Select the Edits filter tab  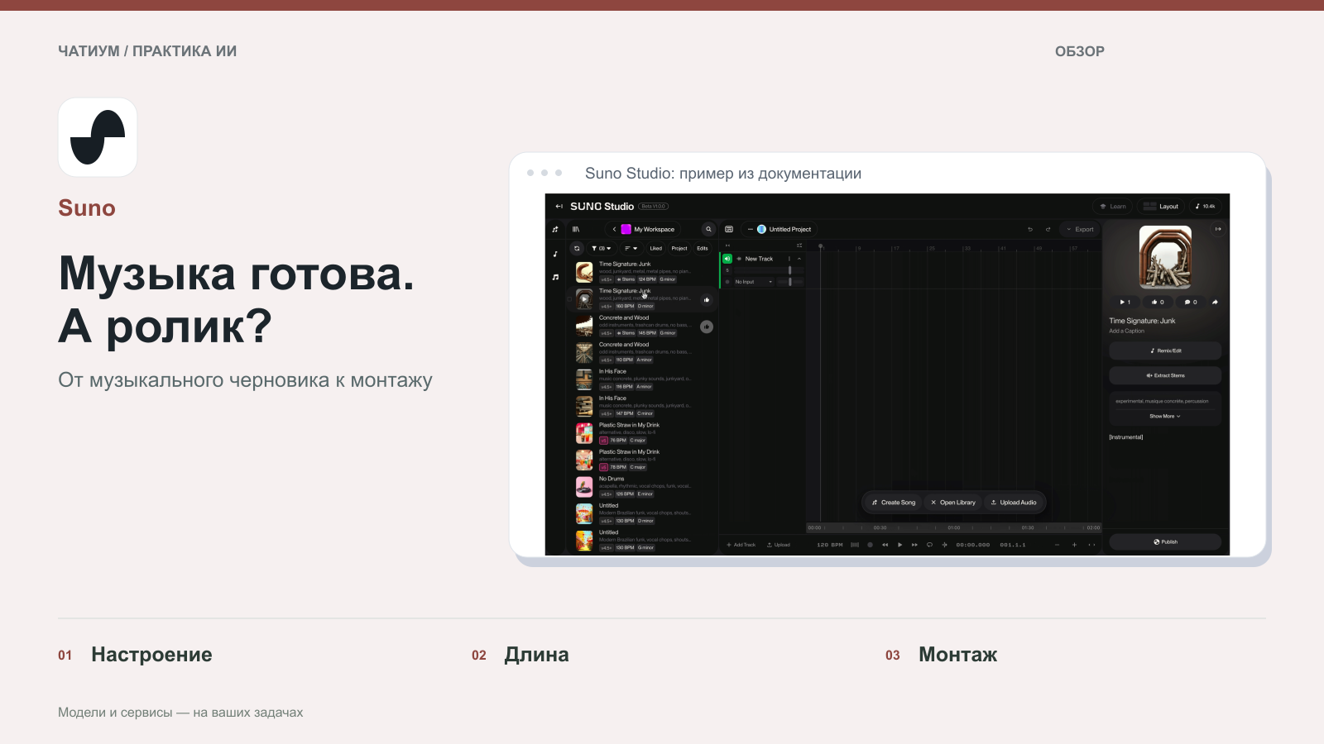[703, 248]
